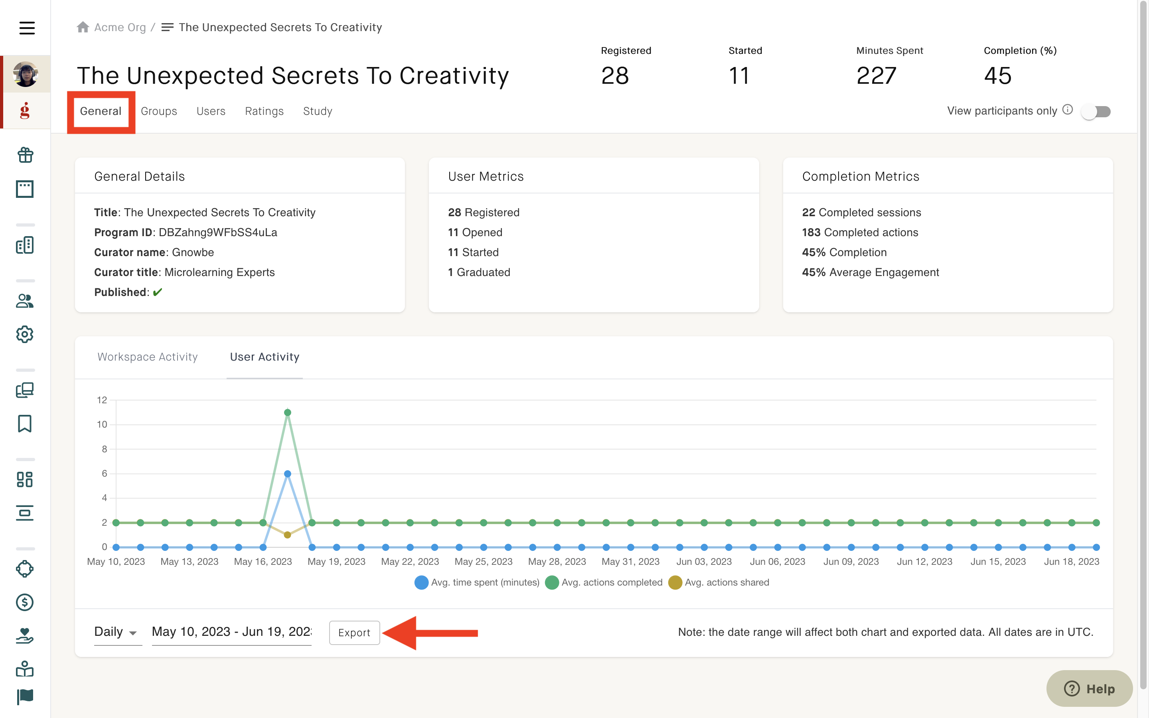
Task: Click the people/users sidebar icon
Action: pyautogui.click(x=25, y=301)
